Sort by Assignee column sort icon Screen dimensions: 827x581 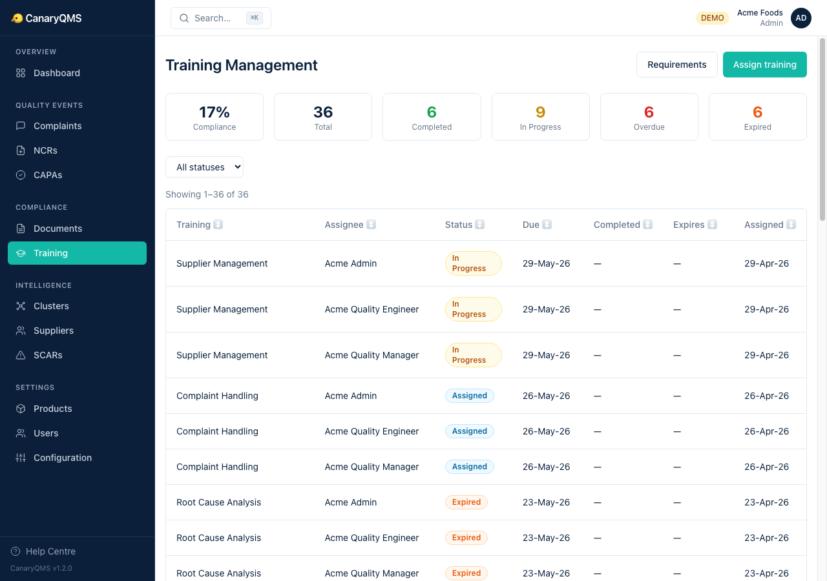tap(371, 225)
